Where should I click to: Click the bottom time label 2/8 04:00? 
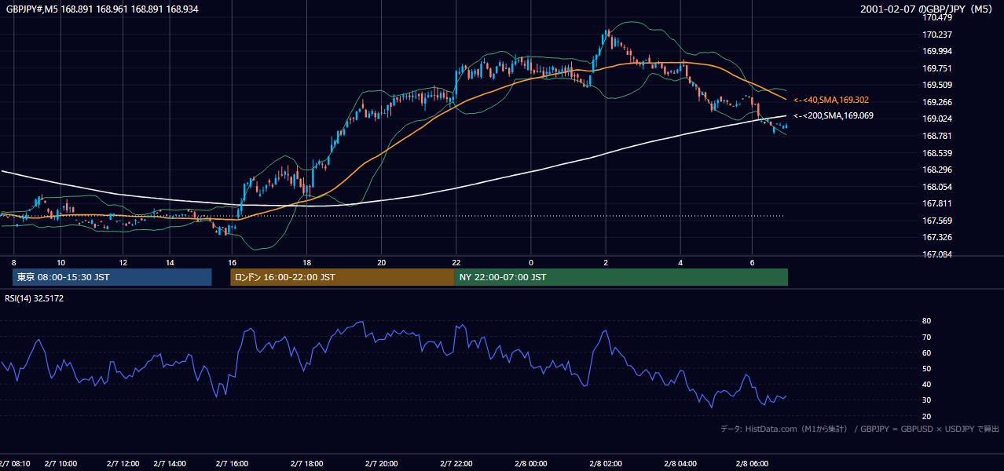(x=680, y=464)
